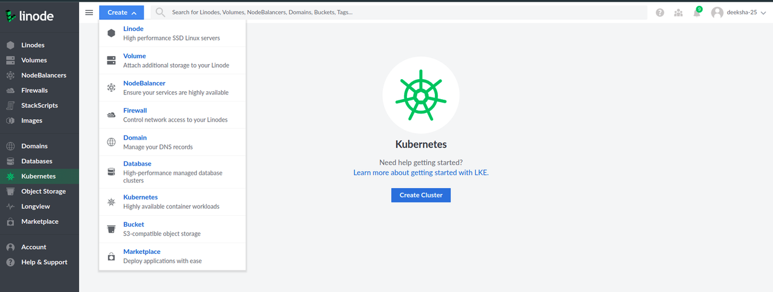Open the community people icon in the top bar

tap(679, 13)
